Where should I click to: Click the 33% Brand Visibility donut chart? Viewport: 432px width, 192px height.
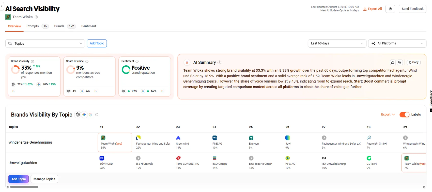(15, 69)
